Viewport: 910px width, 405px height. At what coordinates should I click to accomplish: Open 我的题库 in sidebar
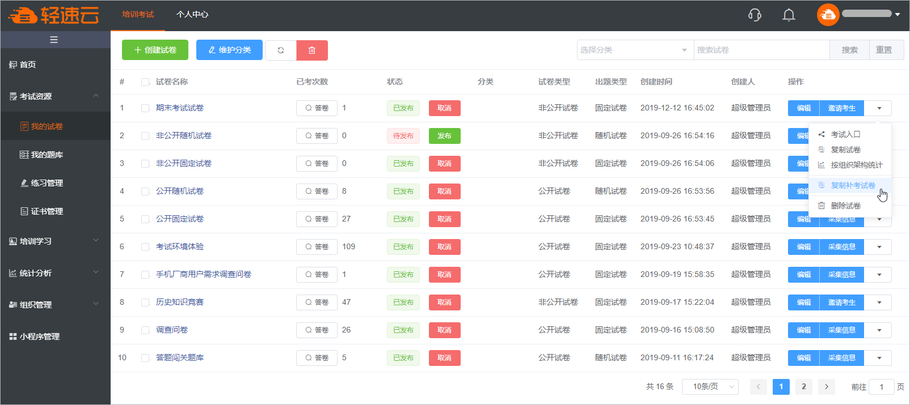[x=55, y=155]
